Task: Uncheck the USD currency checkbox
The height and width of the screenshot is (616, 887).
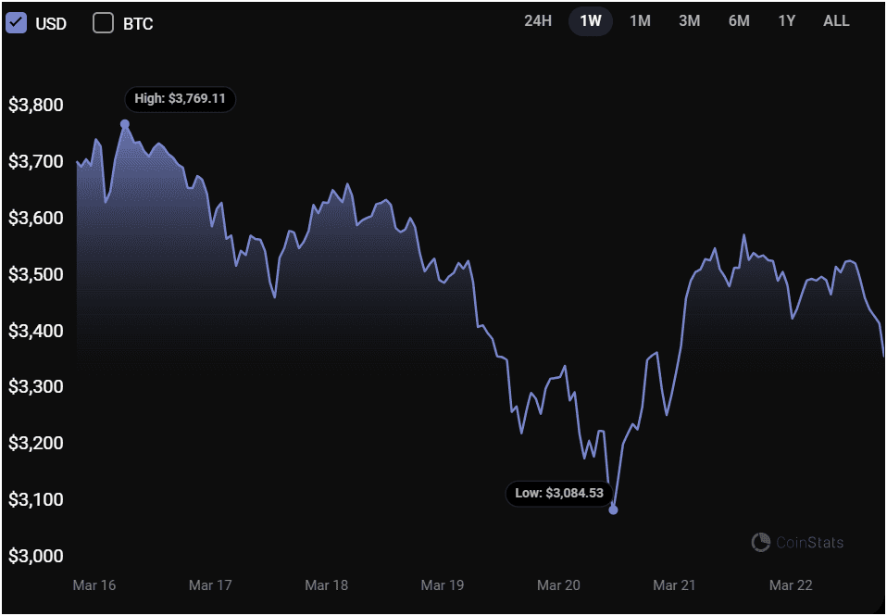Action: click(17, 23)
